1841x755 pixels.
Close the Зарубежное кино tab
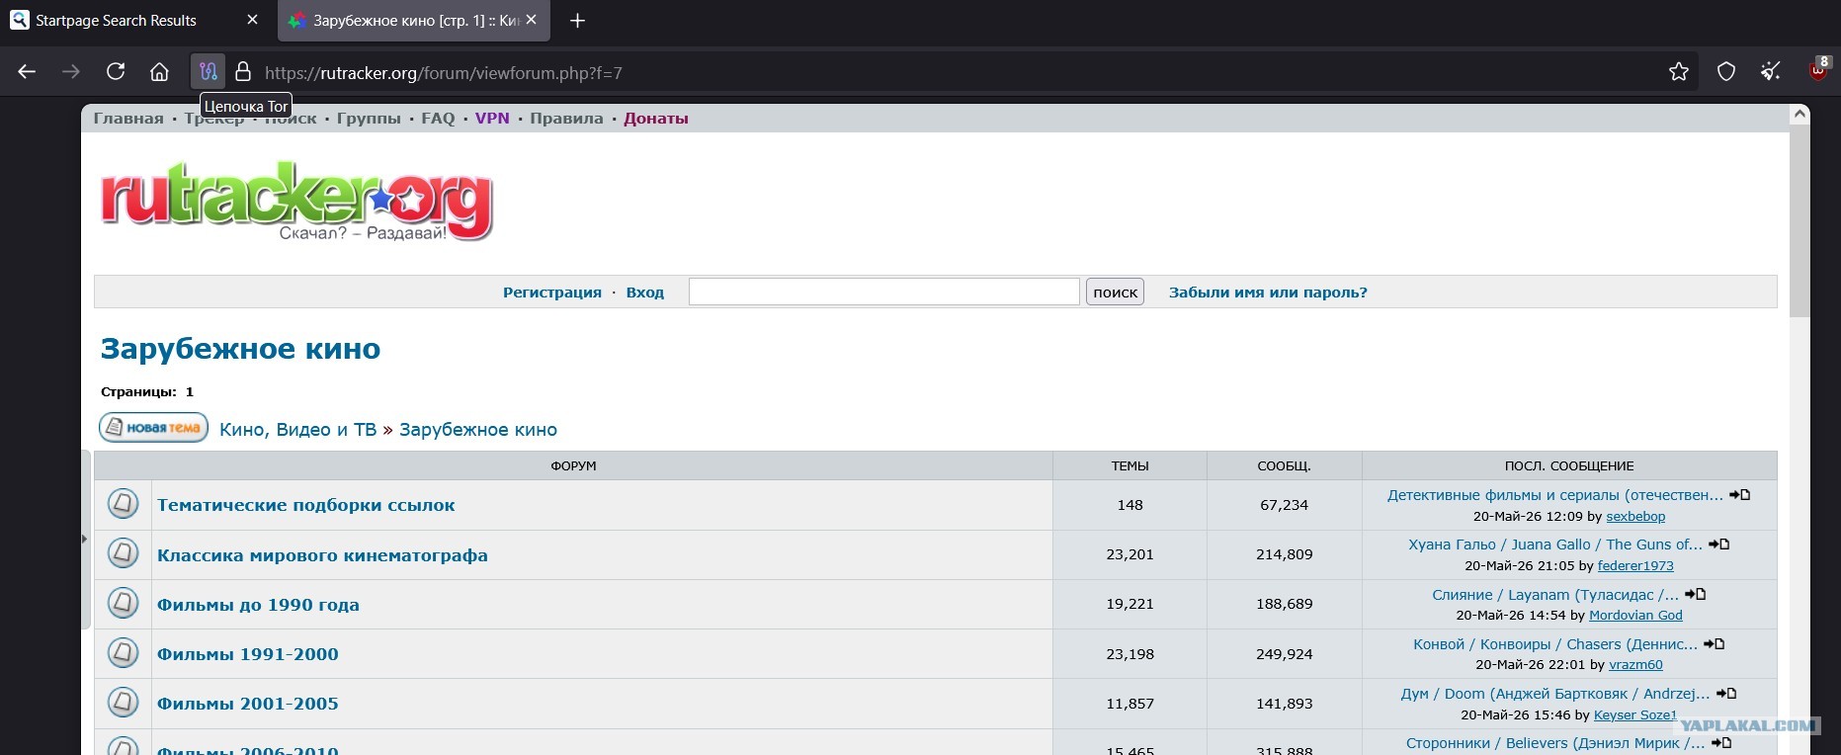coord(532,21)
